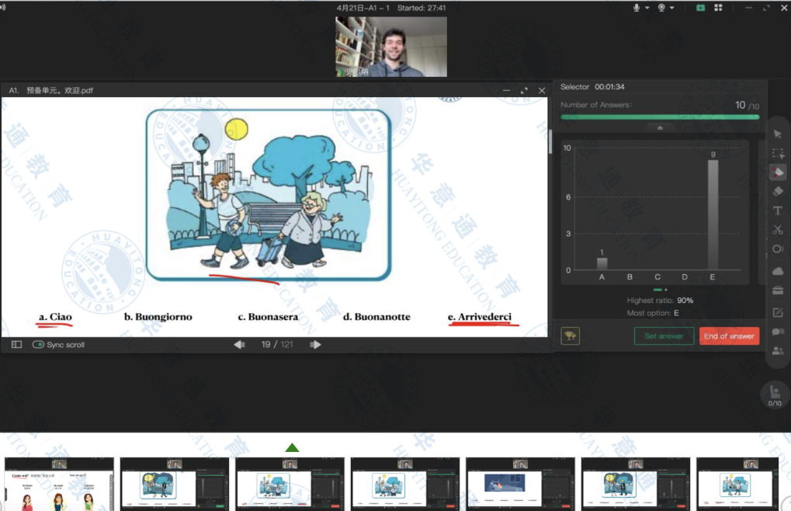Go to previous PDF page arrow
791x511 pixels.
click(239, 345)
